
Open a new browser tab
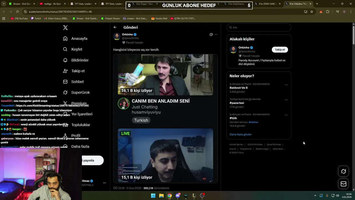[317, 4]
